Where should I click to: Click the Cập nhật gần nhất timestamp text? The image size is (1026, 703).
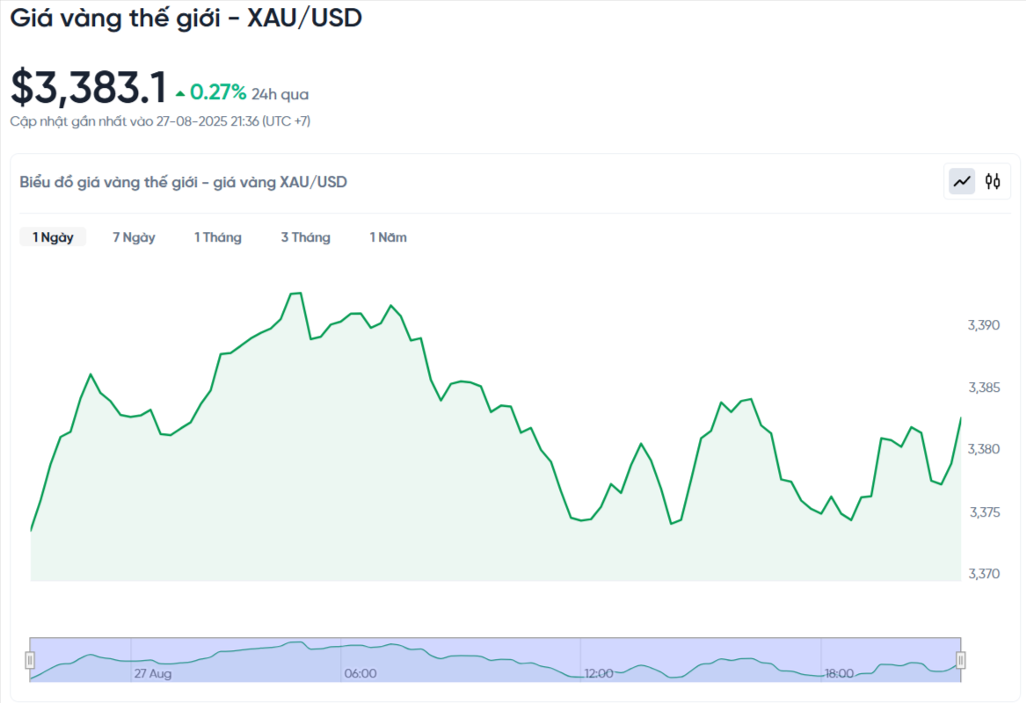[x=160, y=121]
